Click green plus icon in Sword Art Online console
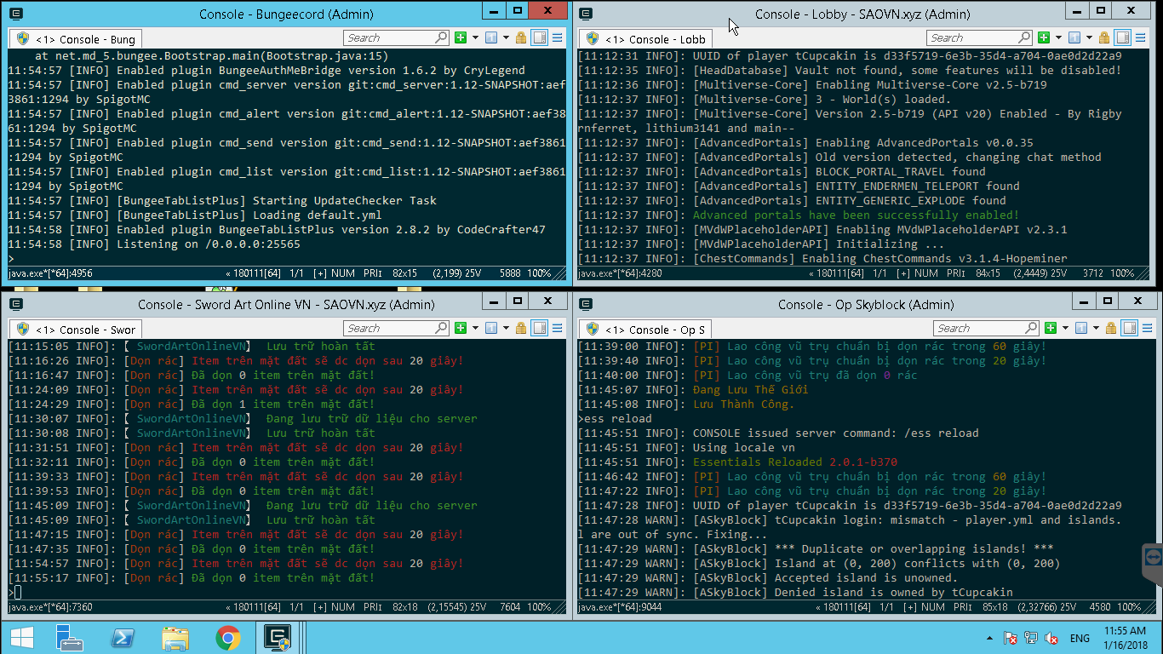This screenshot has width=1163, height=654. point(461,328)
